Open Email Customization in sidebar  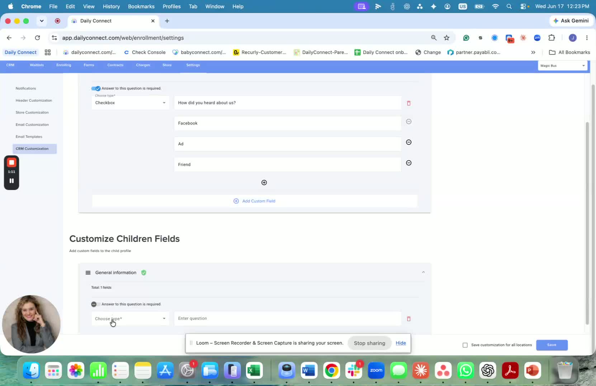click(x=32, y=125)
